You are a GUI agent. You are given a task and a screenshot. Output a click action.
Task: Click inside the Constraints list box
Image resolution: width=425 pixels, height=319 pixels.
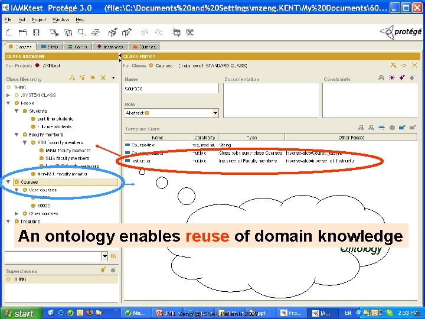click(370, 100)
